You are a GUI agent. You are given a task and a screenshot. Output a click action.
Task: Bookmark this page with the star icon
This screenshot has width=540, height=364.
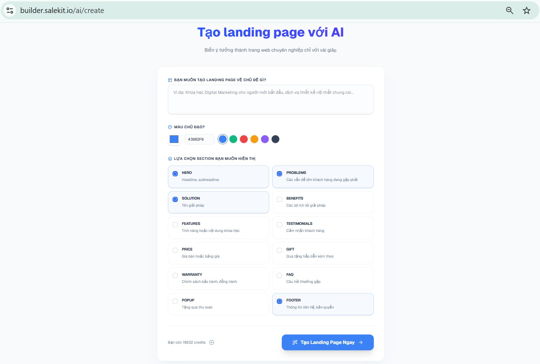[x=526, y=11]
